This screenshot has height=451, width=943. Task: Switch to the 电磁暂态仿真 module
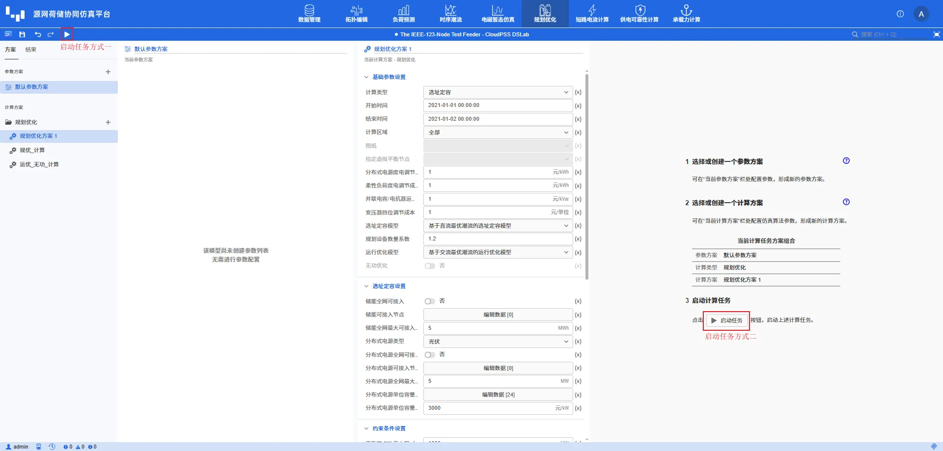(x=498, y=13)
